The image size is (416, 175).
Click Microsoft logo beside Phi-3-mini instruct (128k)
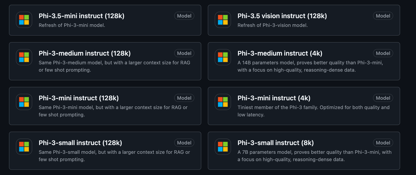tap(24, 102)
